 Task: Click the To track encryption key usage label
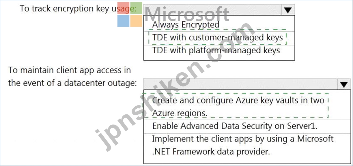coord(78,8)
